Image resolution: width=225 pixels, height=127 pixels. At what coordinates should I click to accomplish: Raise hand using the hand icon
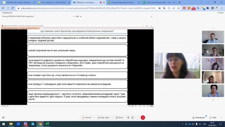coord(128,117)
